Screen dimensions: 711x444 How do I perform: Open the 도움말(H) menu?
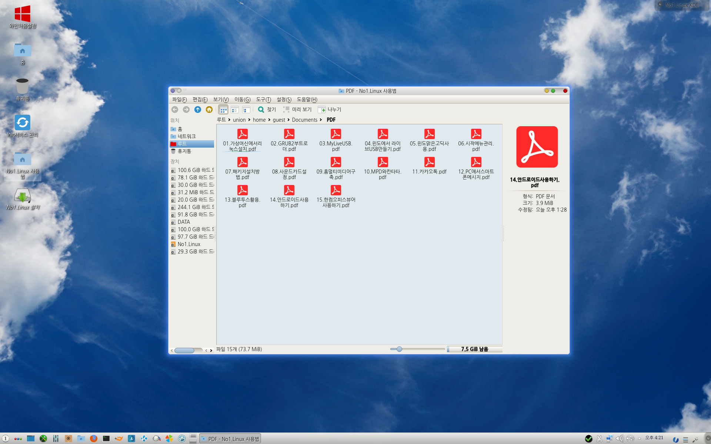click(x=307, y=100)
